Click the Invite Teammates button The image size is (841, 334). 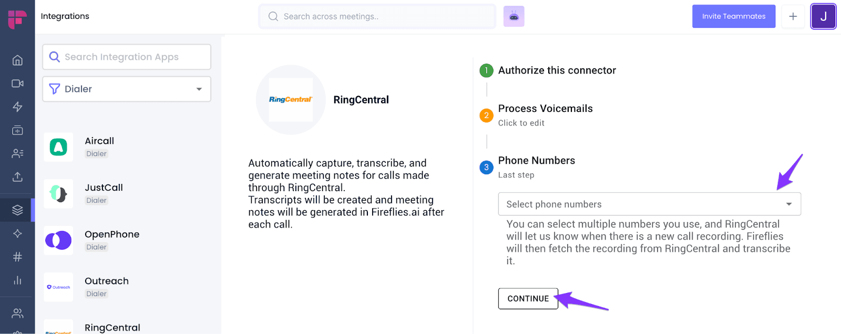click(x=734, y=16)
